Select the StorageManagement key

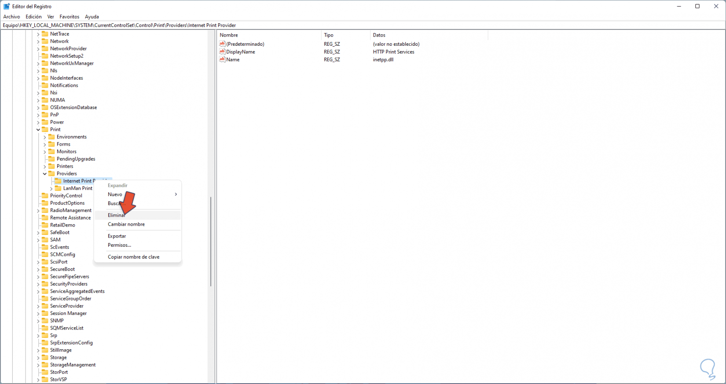pyautogui.click(x=73, y=365)
